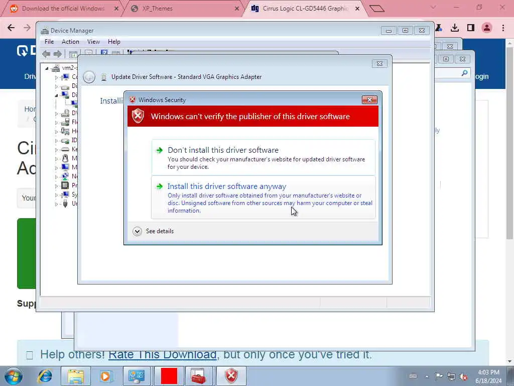Open the Action menu in Device Manager
The image size is (514, 386).
70,42
